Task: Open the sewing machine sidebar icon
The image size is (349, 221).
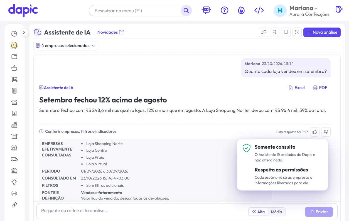Action: (x=14, y=148)
